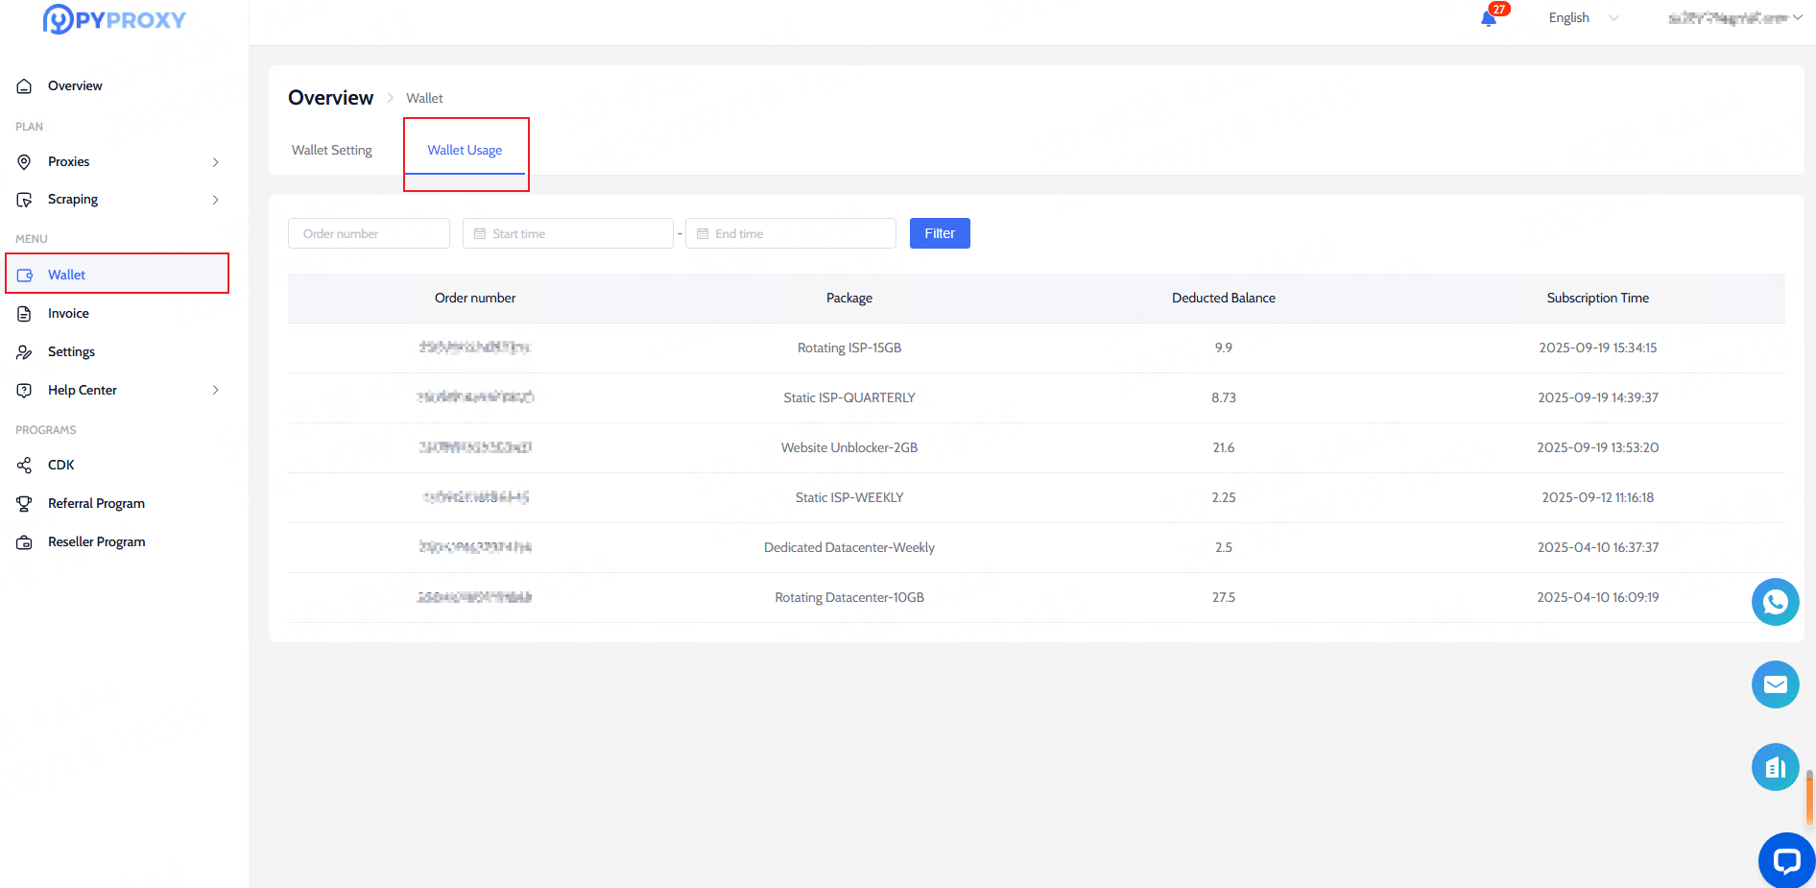This screenshot has width=1816, height=888.
Task: Click the CDK share icon in sidebar
Action: [x=24, y=466]
